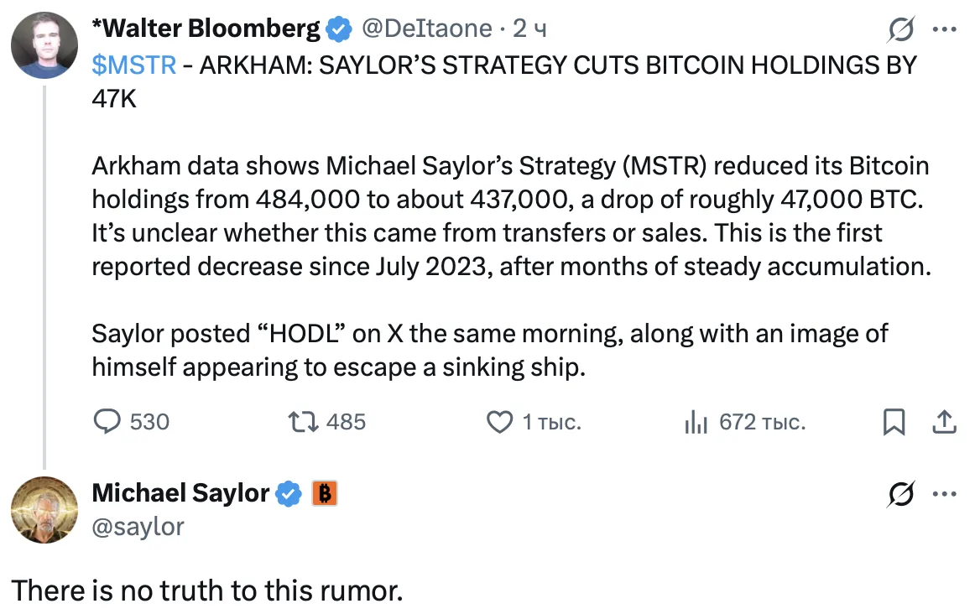Open the $MSTR cashtag link
This screenshot has height=614, width=975.
(x=133, y=65)
